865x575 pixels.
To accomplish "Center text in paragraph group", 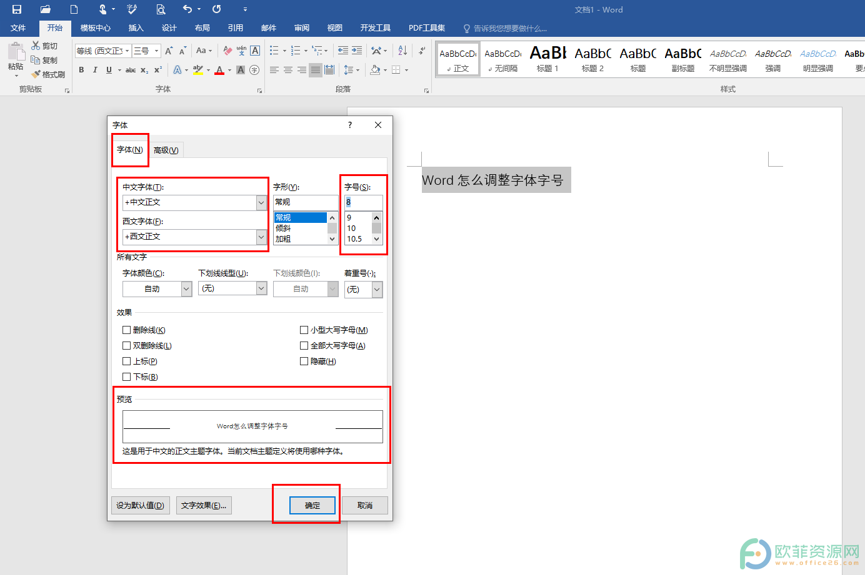I will tap(288, 70).
